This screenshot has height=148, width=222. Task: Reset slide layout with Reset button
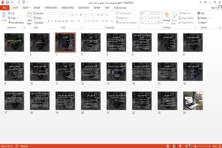tap(37, 18)
